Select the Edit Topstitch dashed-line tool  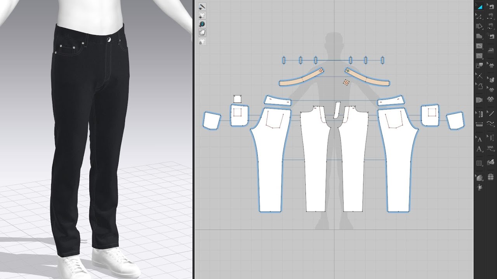(x=491, y=114)
